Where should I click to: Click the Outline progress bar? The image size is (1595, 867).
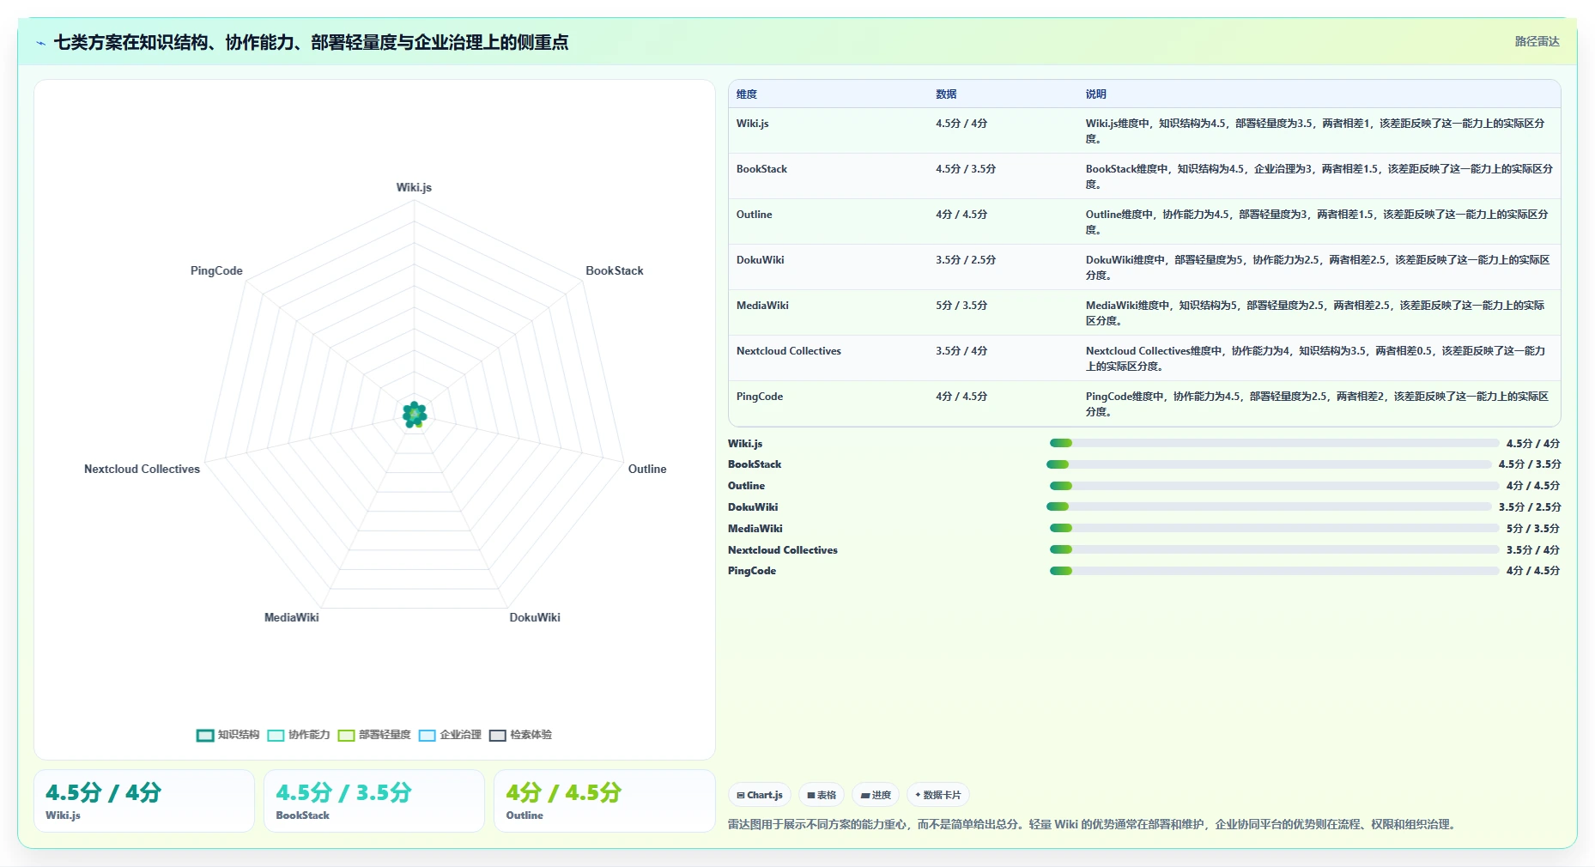pyautogui.click(x=1274, y=486)
